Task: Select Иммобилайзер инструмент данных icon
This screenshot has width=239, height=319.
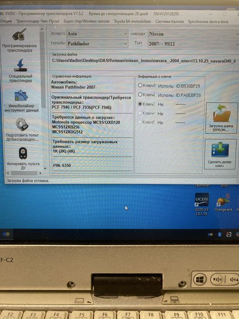Action: tap(21, 101)
